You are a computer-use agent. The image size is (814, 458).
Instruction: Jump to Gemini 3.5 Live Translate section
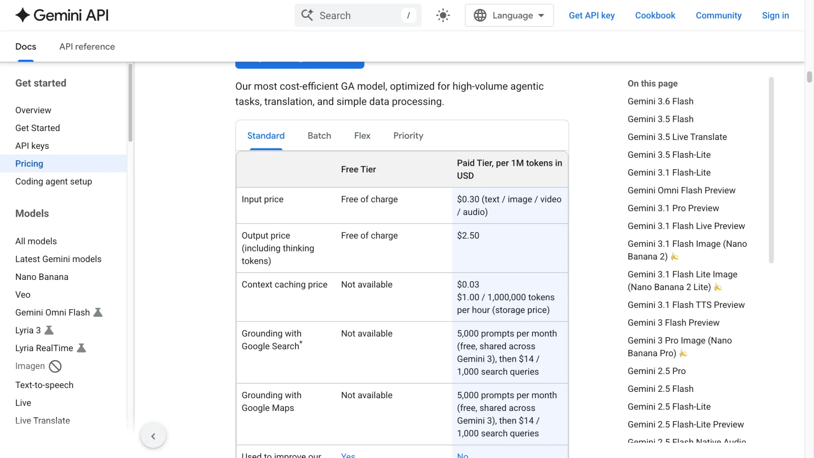(677, 137)
